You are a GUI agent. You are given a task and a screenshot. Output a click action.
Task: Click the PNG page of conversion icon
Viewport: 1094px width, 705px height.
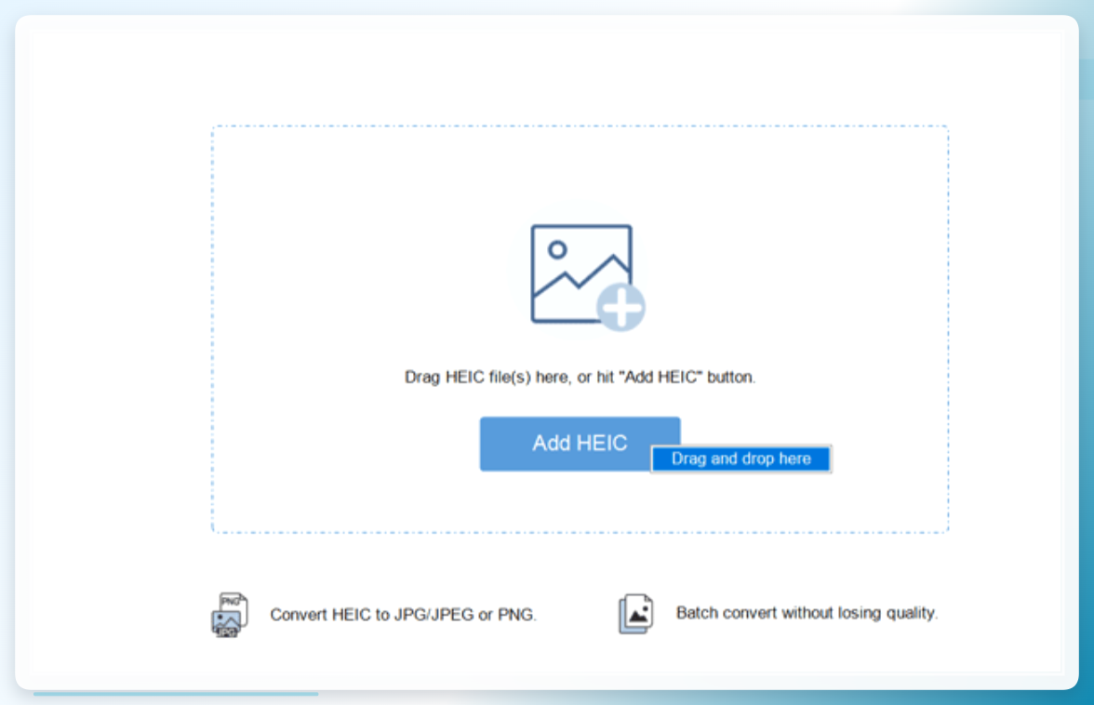233,603
